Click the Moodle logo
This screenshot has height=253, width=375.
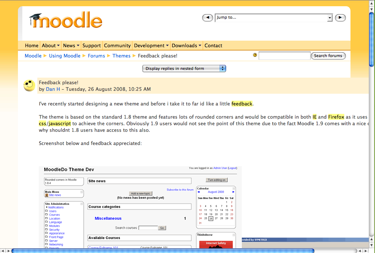point(65,21)
